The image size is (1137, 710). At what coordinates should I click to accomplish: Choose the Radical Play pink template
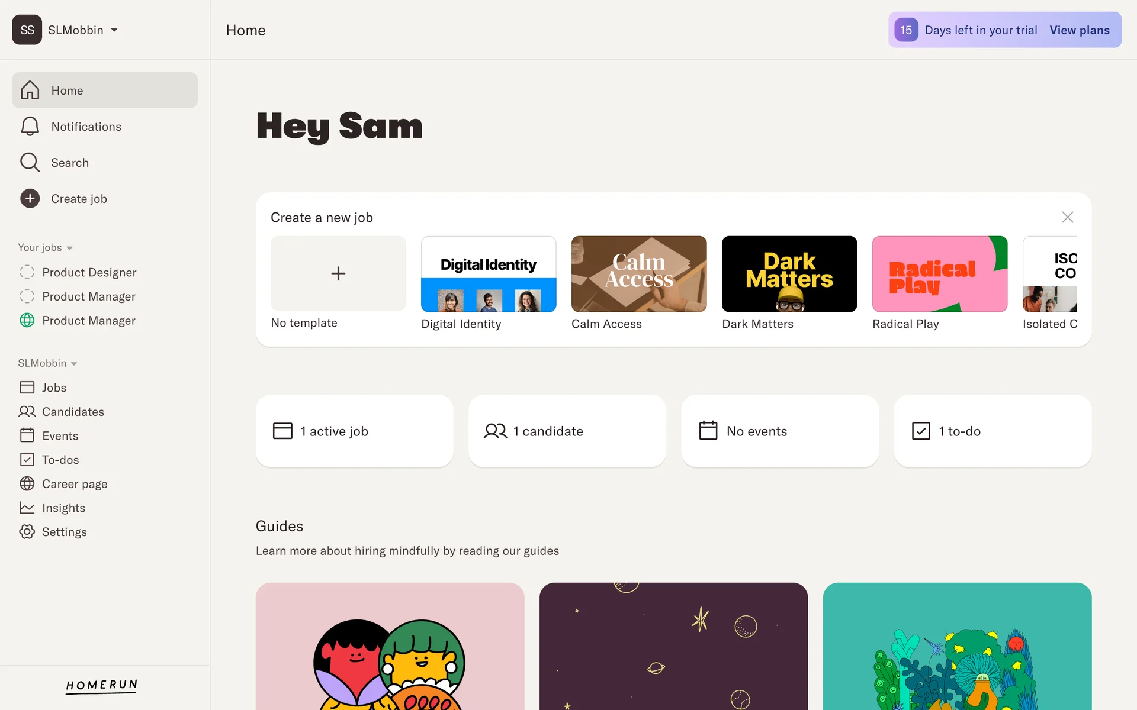pos(939,274)
